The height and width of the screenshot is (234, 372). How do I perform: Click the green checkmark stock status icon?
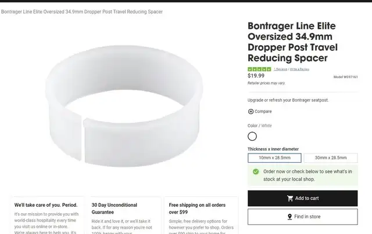[x=256, y=171]
